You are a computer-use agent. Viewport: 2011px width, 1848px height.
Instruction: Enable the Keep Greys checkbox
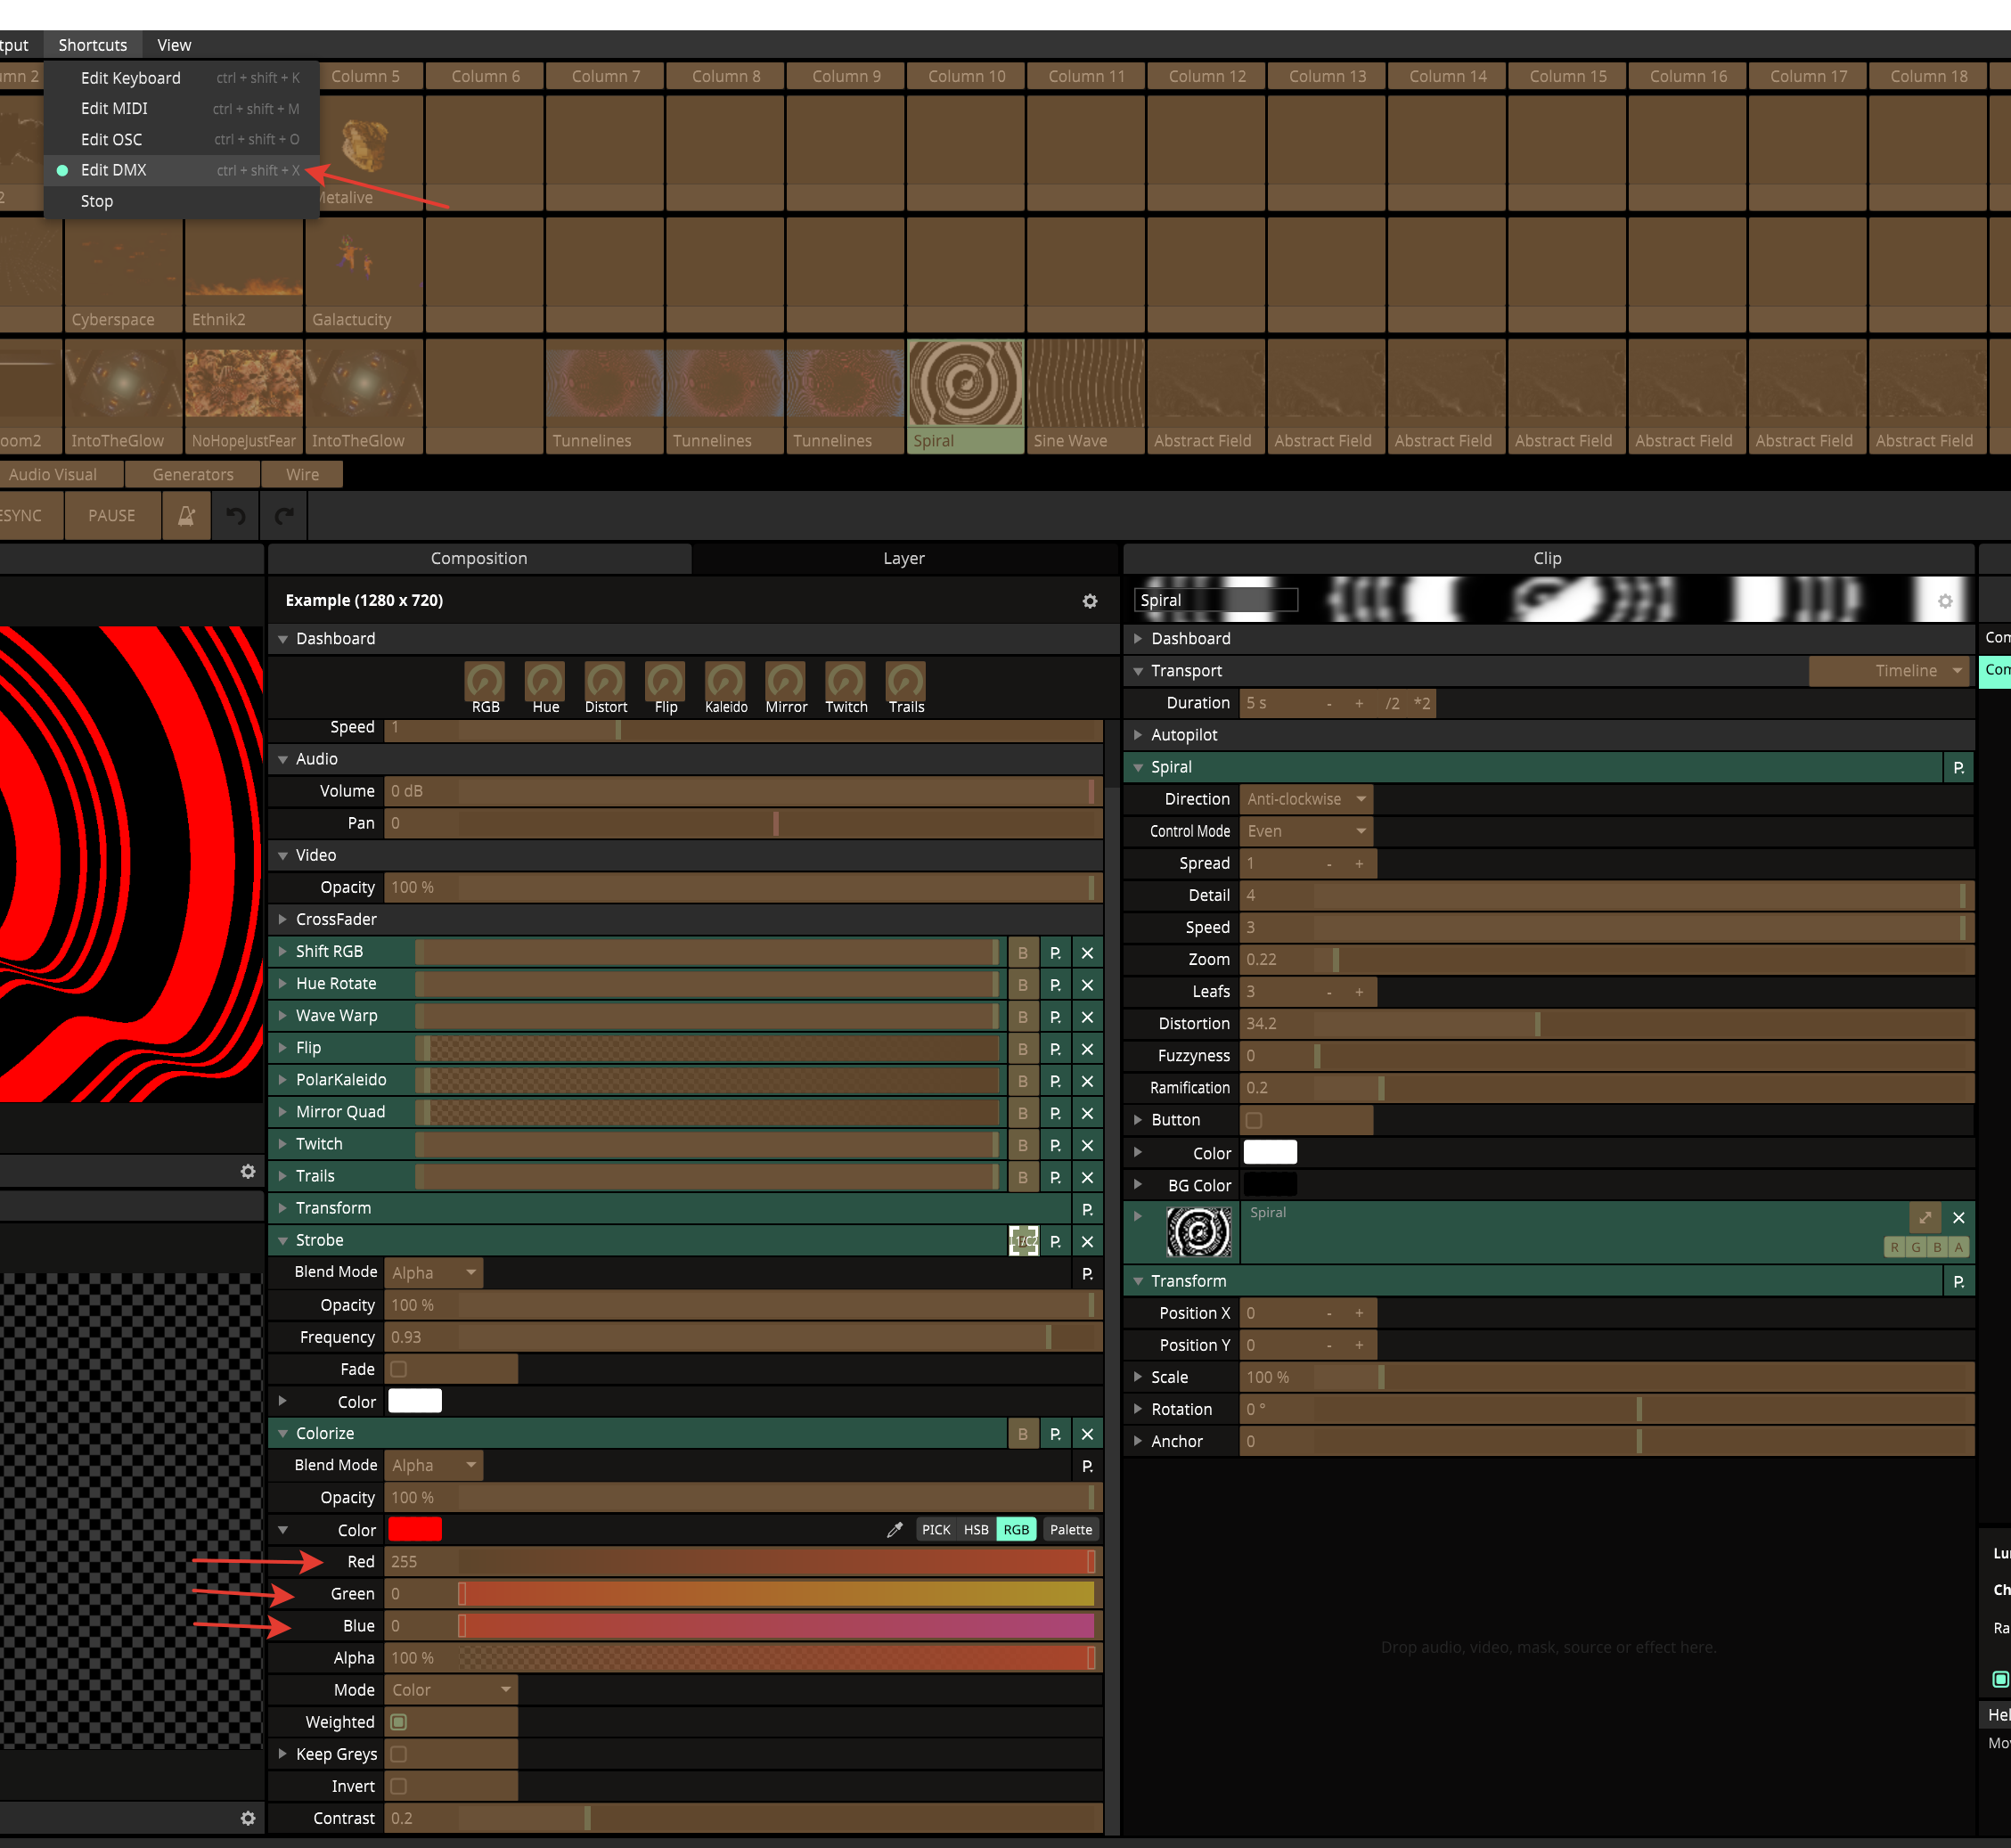(x=399, y=1754)
